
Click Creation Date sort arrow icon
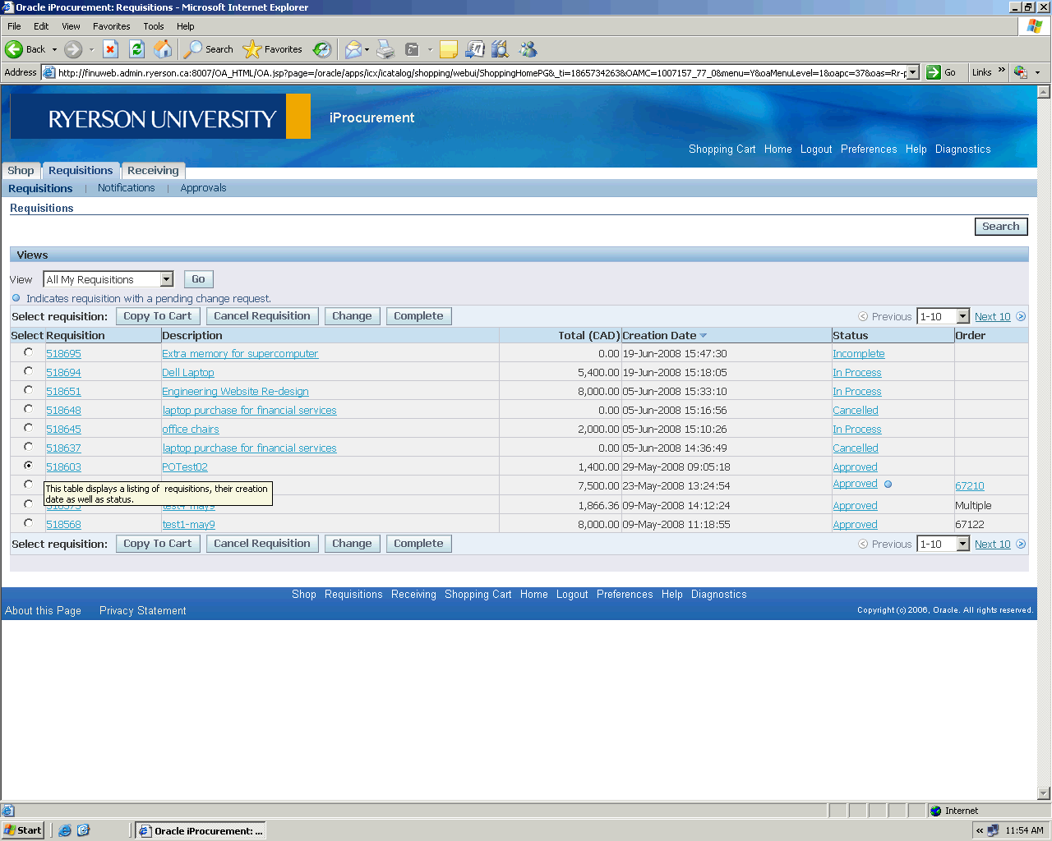704,336
